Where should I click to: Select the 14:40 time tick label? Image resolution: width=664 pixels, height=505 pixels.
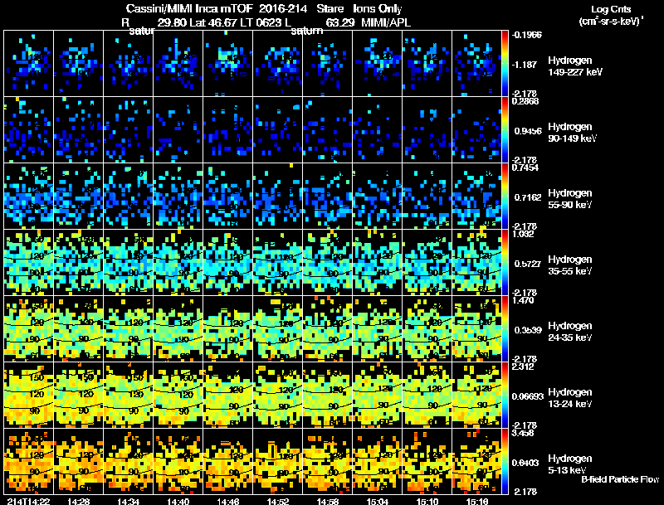point(179,501)
